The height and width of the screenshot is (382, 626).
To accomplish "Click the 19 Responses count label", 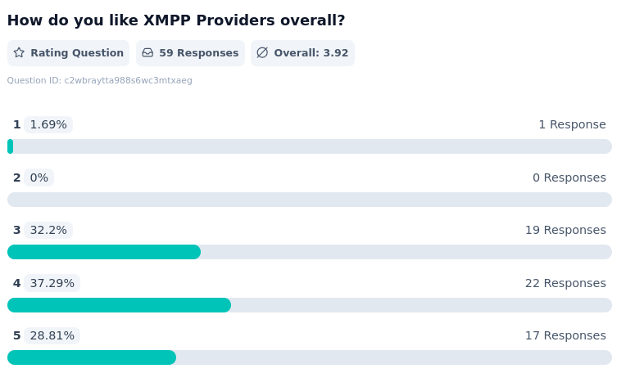I will pos(565,230).
